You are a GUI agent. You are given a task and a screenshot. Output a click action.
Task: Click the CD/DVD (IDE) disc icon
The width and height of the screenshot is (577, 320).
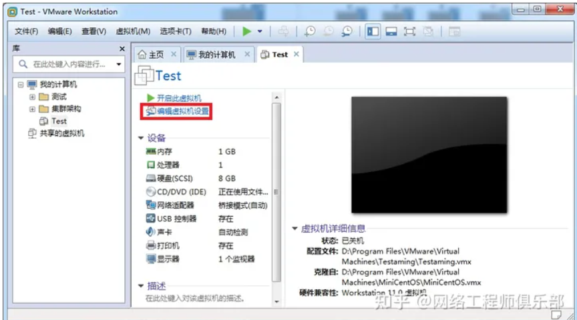[151, 191]
